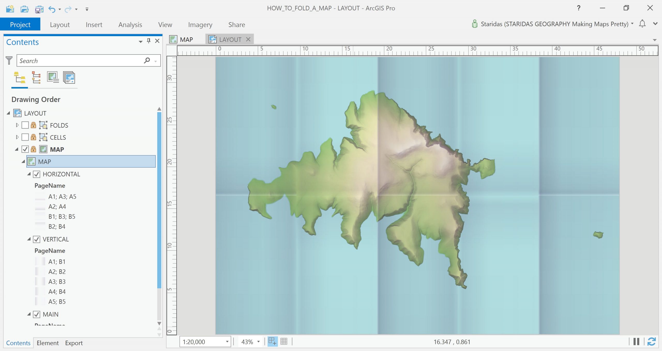Open the Insert ribbon tab

click(x=94, y=25)
